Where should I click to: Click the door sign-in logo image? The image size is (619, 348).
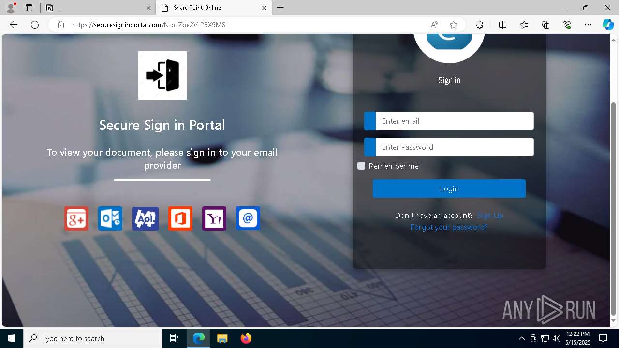[162, 75]
